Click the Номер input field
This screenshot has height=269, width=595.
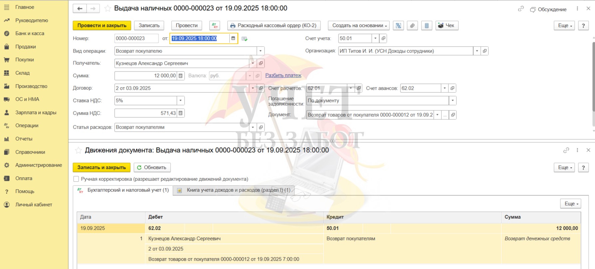(x=136, y=38)
